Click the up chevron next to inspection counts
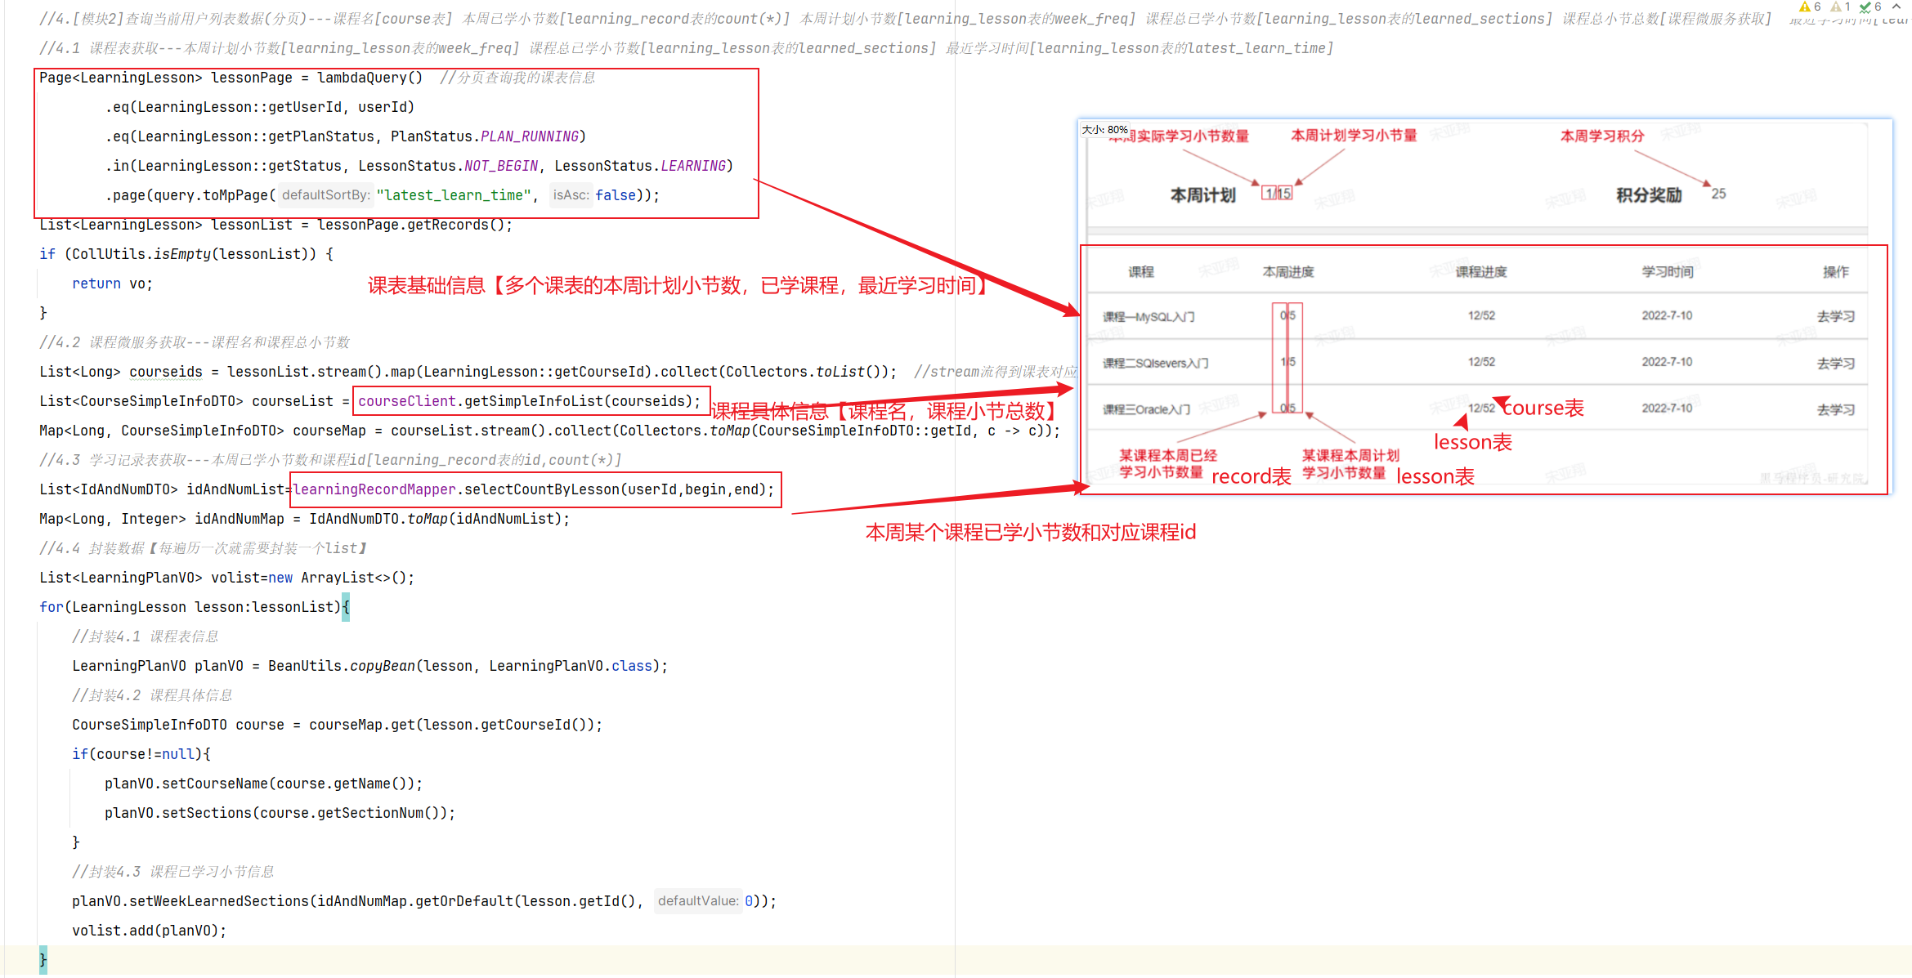Screen dimensions: 1912x978 coord(1896,7)
